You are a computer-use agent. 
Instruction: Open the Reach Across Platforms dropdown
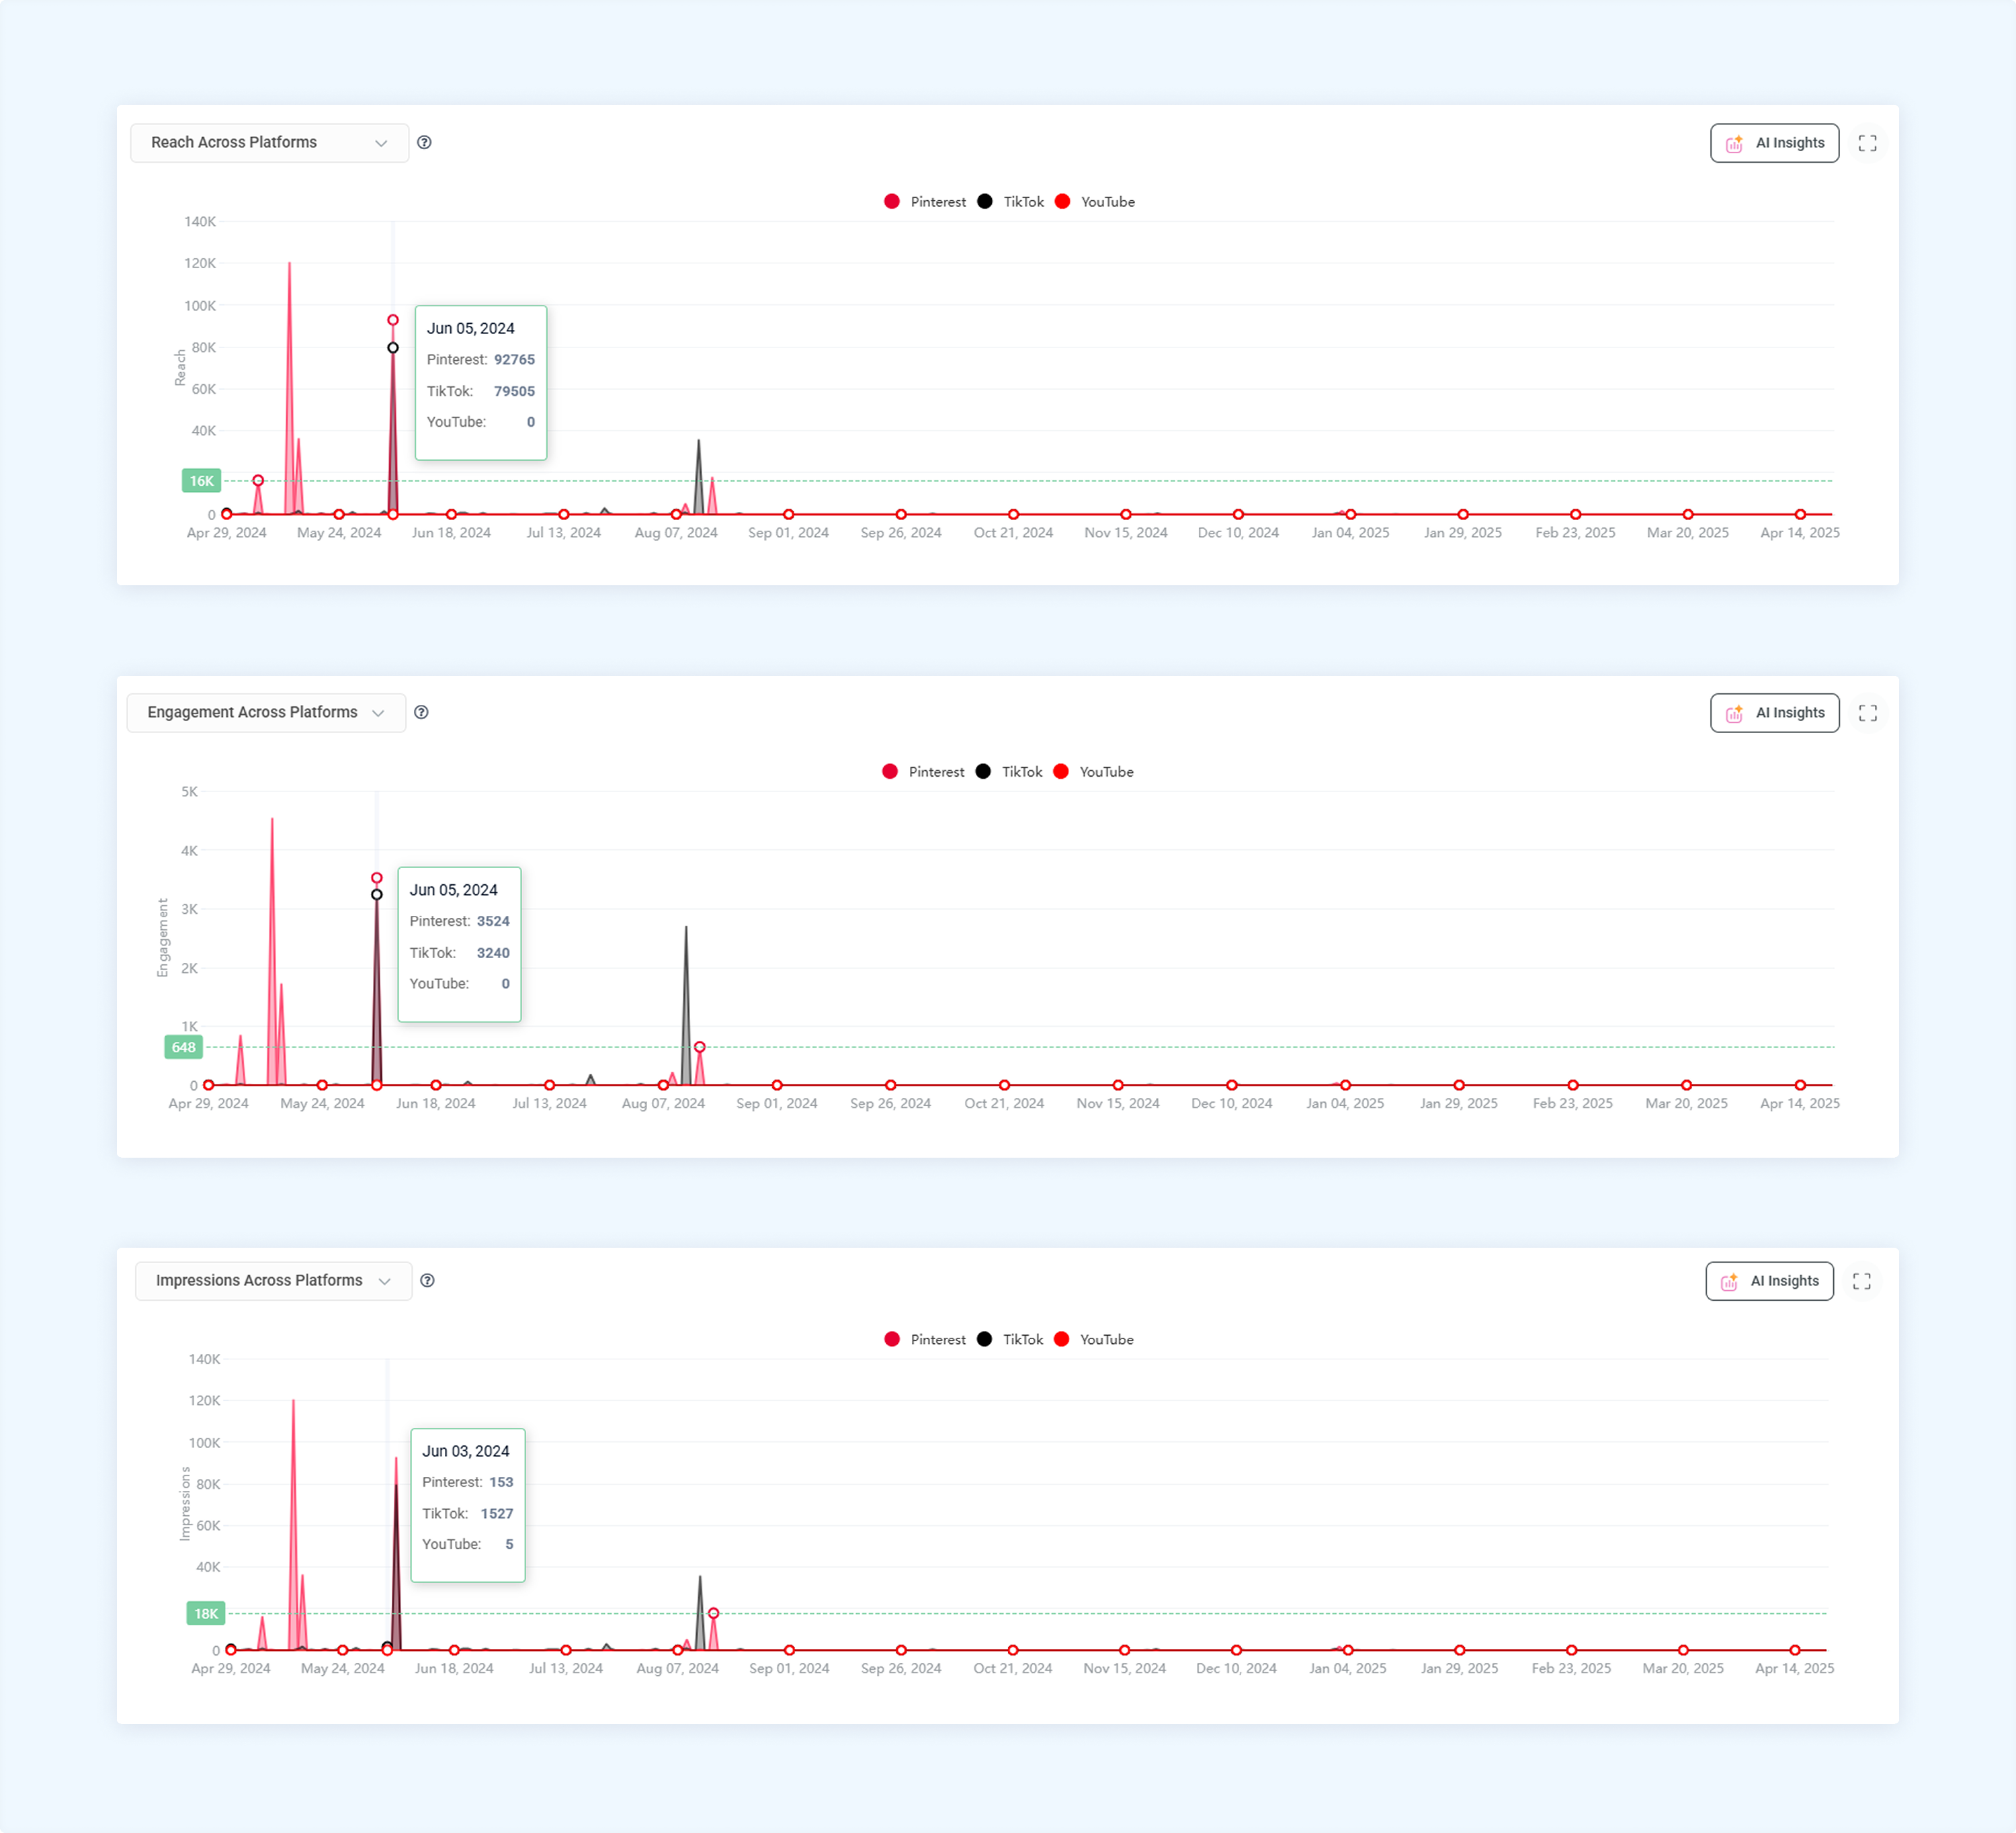[x=269, y=143]
